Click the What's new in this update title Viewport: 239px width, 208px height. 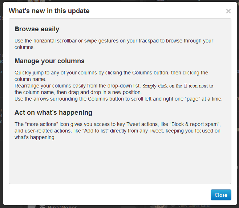[49, 11]
